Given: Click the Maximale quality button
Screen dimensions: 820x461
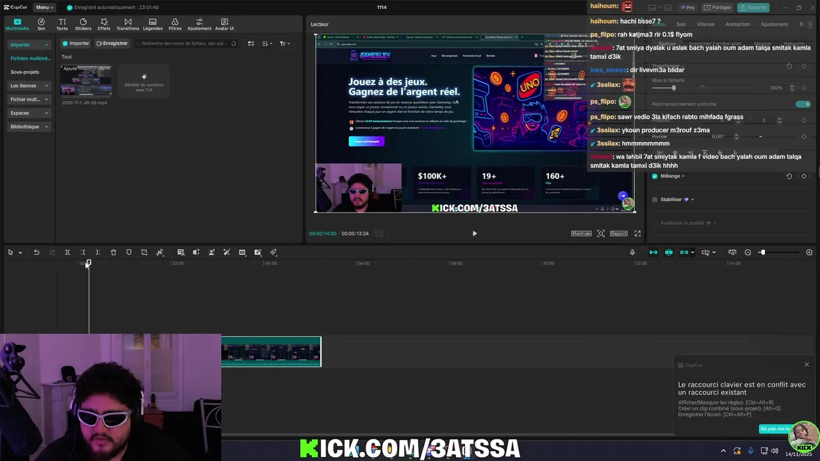Looking at the screenshot, I should tap(581, 234).
